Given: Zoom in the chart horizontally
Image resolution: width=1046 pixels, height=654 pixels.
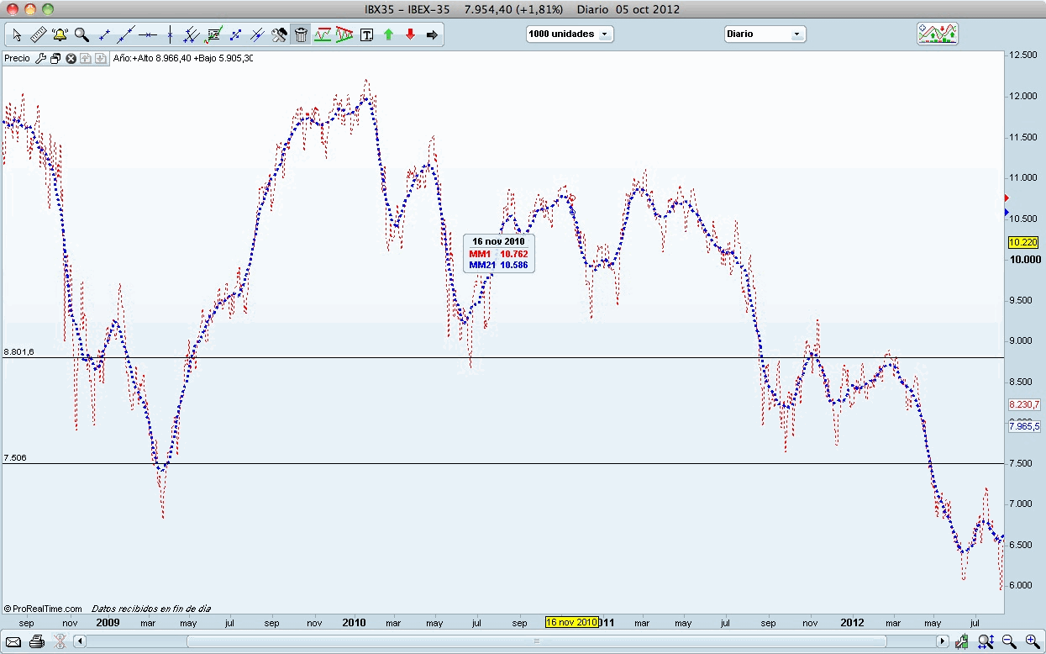Looking at the screenshot, I should 1032,641.
